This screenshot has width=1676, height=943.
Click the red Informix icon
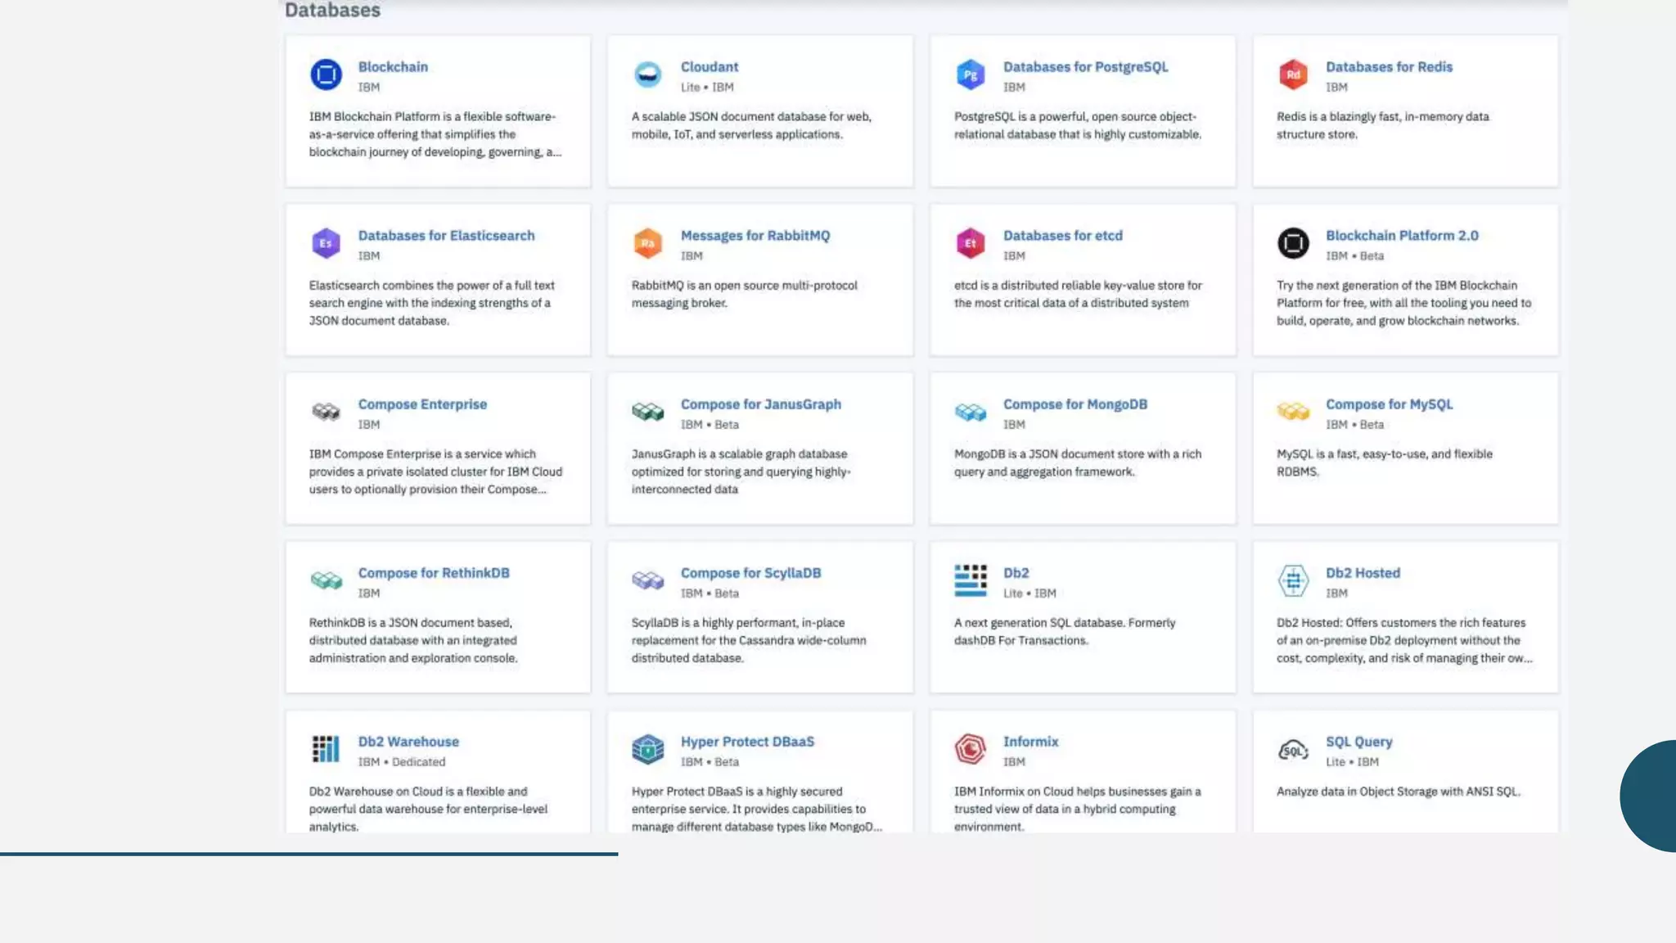pyautogui.click(x=971, y=750)
